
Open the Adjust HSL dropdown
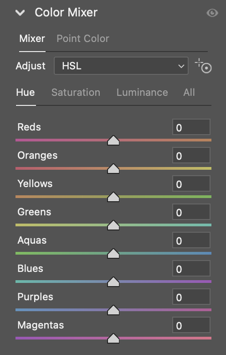[121, 66]
